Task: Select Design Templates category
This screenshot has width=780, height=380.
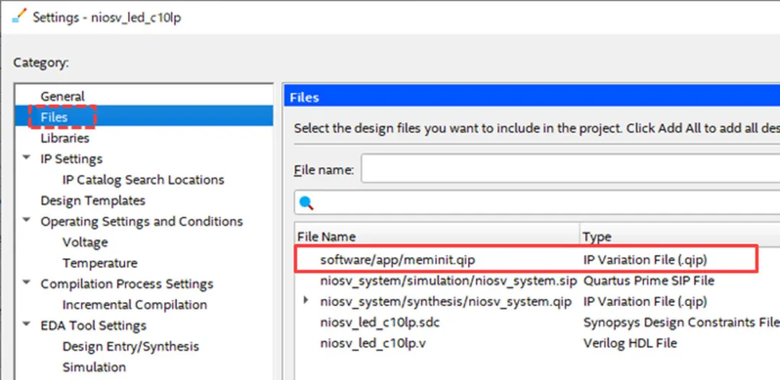Action: (x=93, y=200)
